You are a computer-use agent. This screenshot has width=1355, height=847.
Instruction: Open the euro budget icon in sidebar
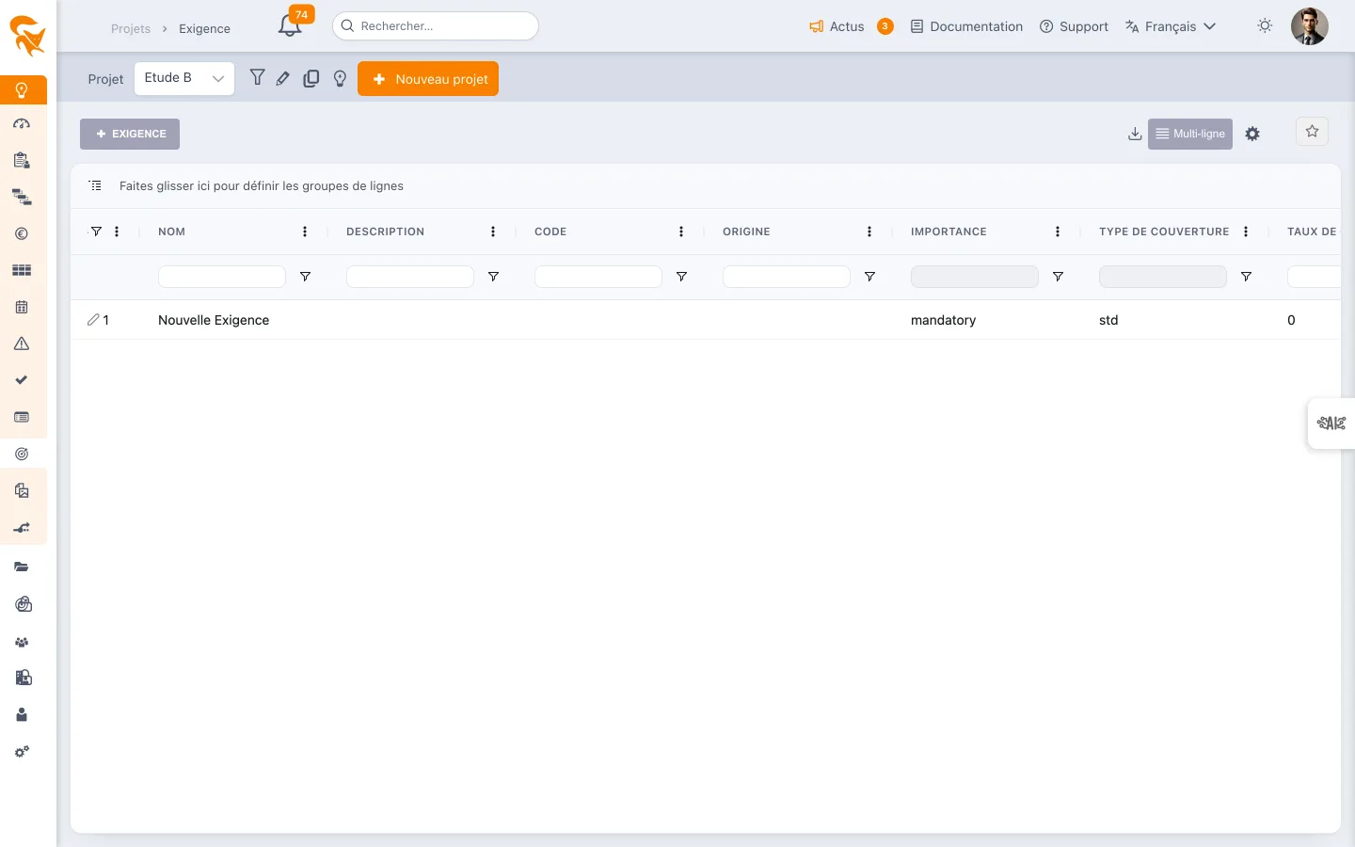tap(22, 234)
